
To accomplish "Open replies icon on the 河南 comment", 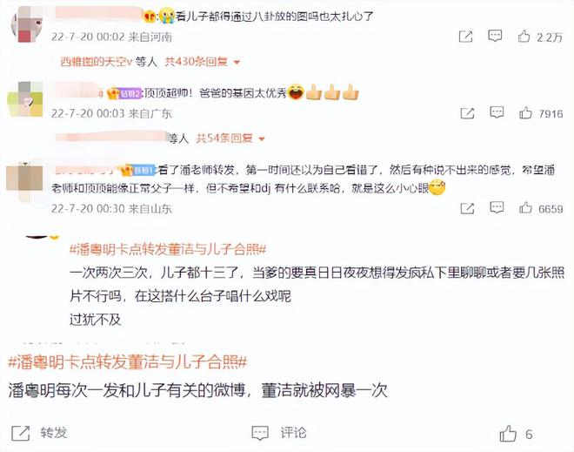I will coord(495,36).
